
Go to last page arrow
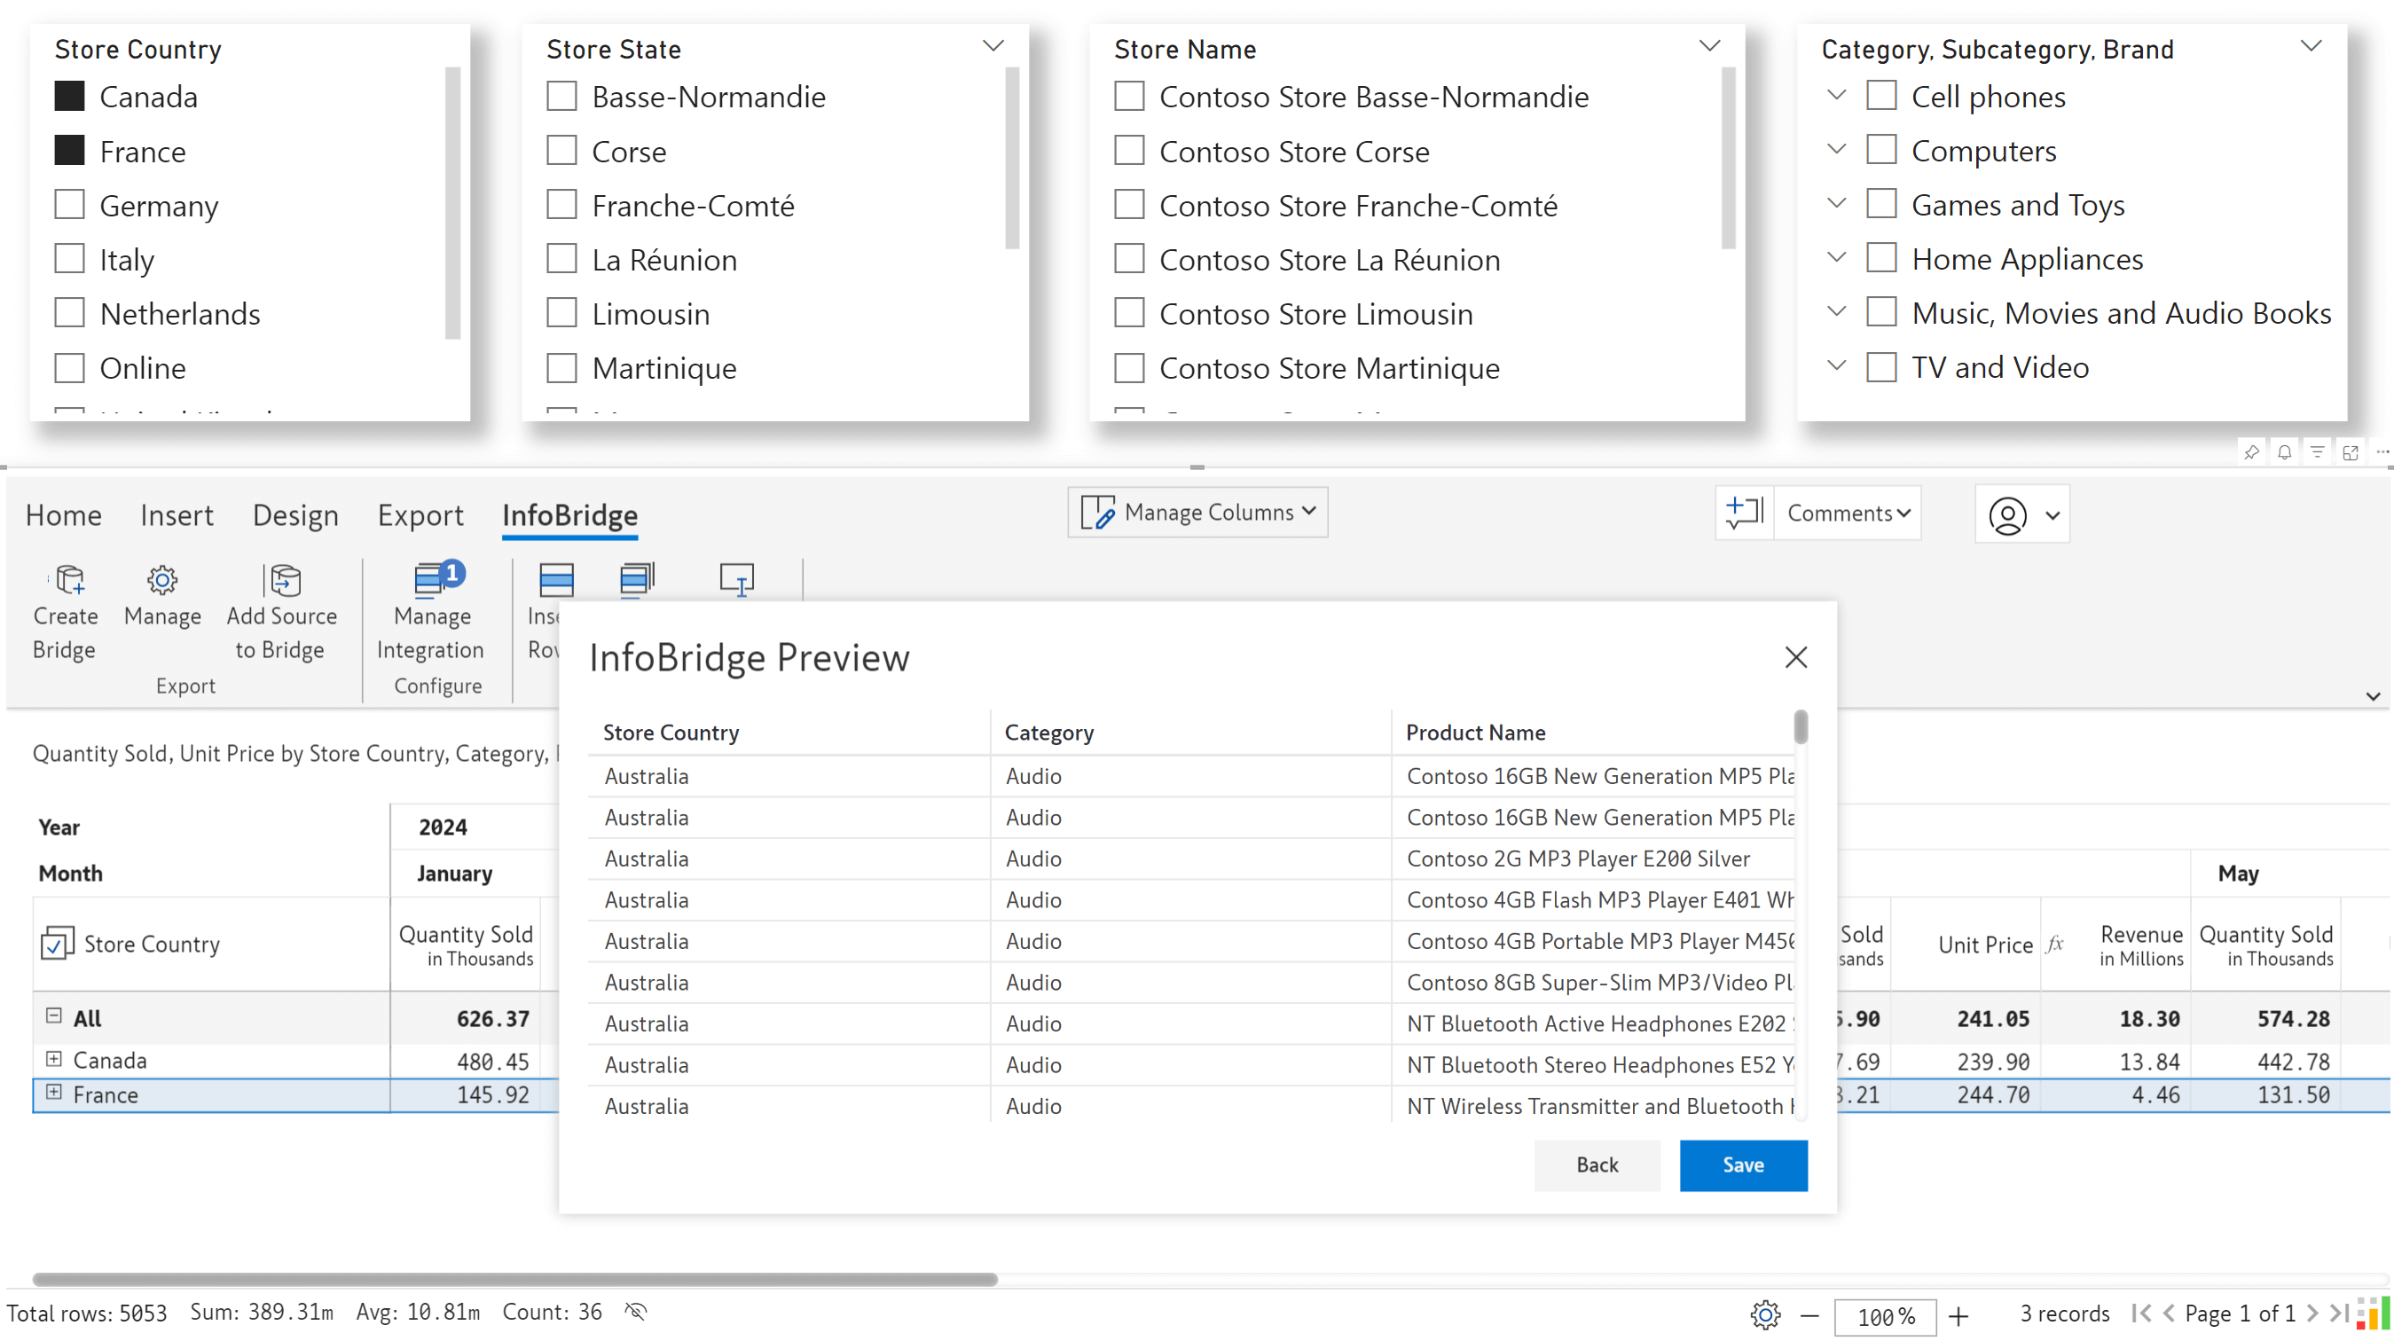[x=2339, y=1314]
